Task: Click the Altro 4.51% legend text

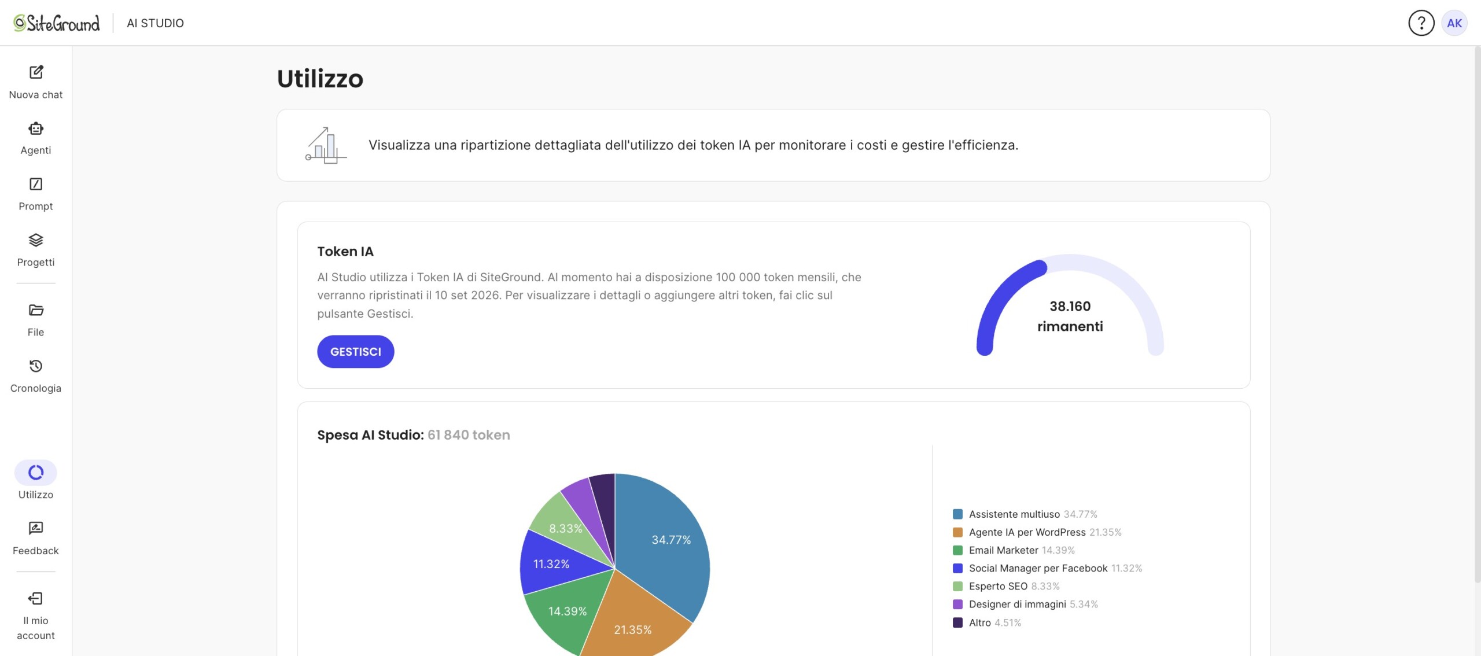Action: tap(995, 622)
